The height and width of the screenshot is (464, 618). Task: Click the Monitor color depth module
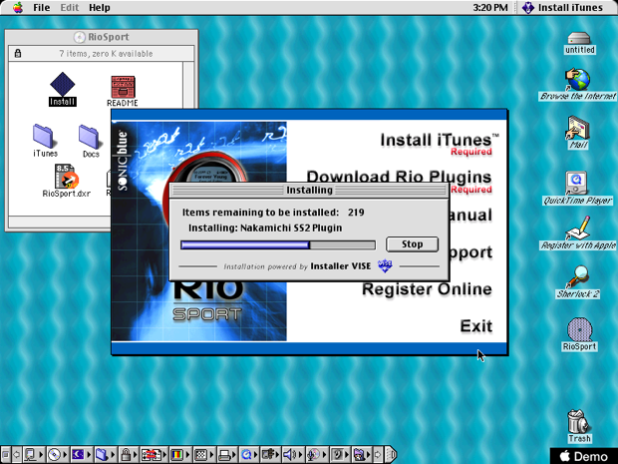[x=176, y=455]
